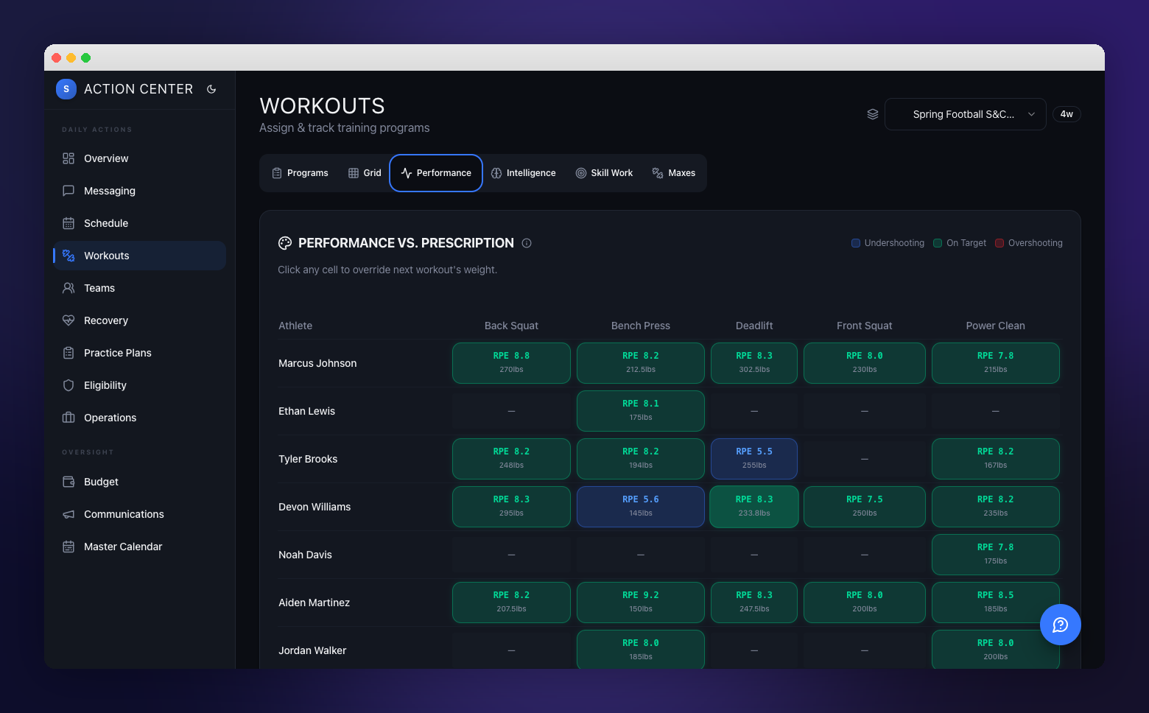Open the Budget page
The height and width of the screenshot is (713, 1149).
[139, 482]
